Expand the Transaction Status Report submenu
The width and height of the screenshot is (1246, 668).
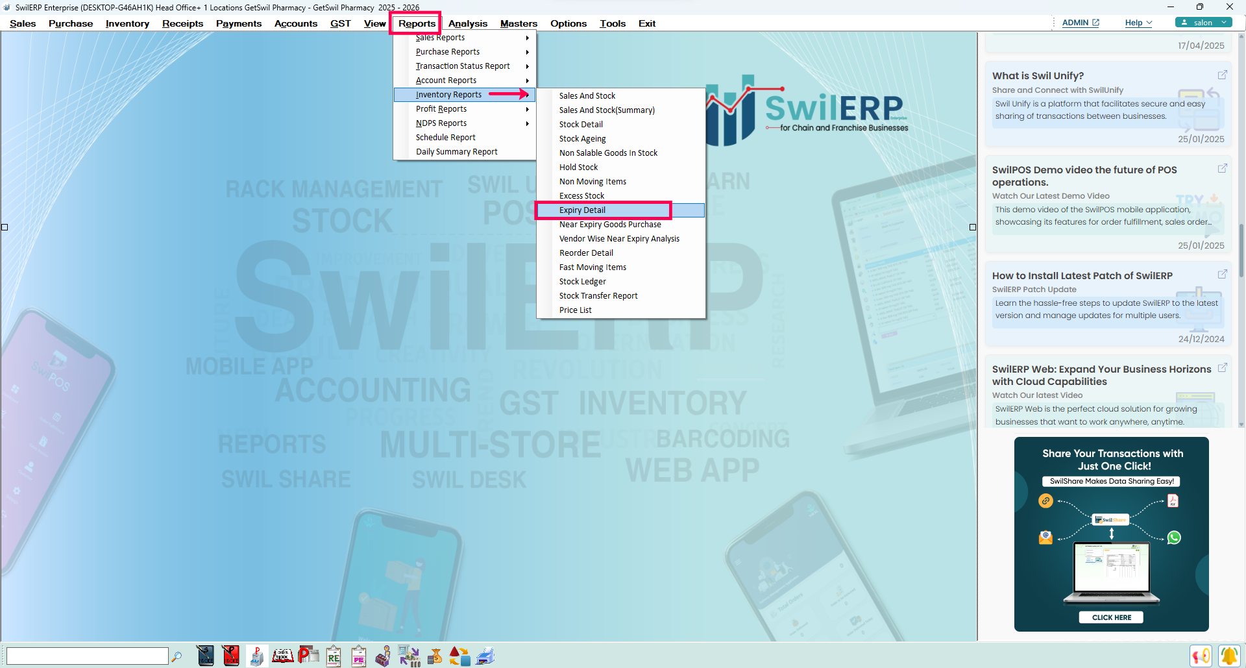click(x=465, y=66)
